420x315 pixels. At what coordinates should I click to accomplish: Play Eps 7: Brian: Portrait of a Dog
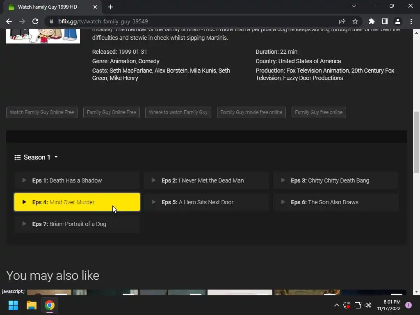(x=77, y=224)
